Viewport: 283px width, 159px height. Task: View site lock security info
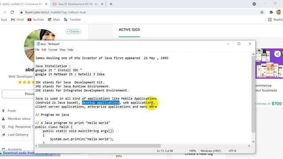[x=22, y=12]
